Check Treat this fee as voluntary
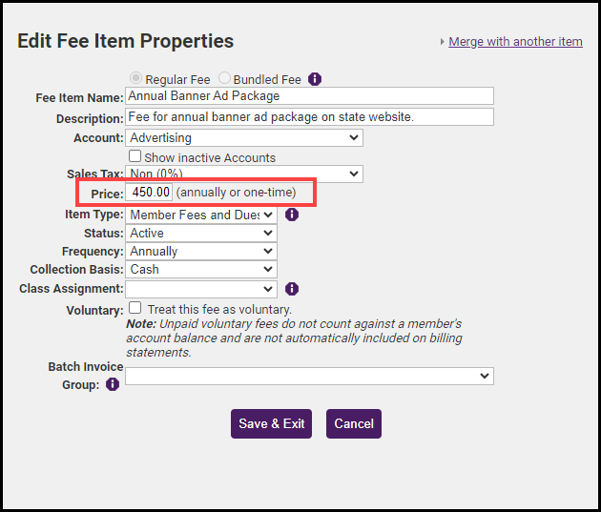 135,308
